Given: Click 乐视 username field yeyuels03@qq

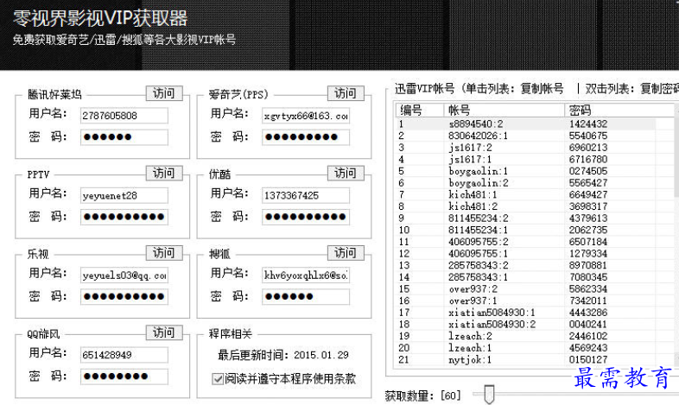Looking at the screenshot, I should click(124, 275).
